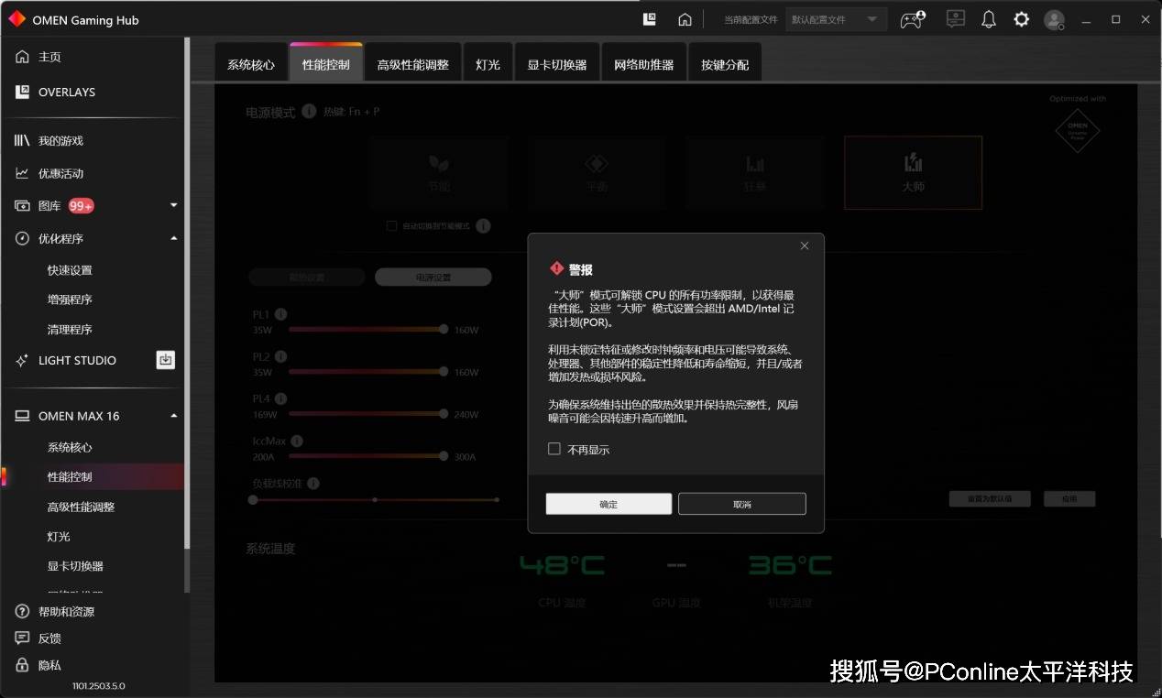This screenshot has width=1162, height=698.
Task: Open the monitor display icon in title bar
Action: coord(955,19)
